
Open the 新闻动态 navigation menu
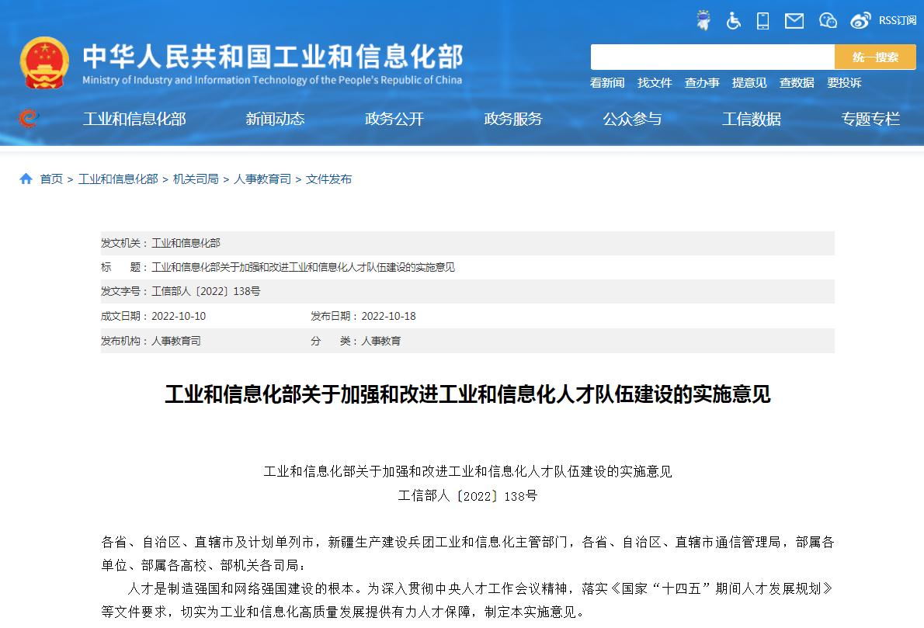[x=275, y=119]
